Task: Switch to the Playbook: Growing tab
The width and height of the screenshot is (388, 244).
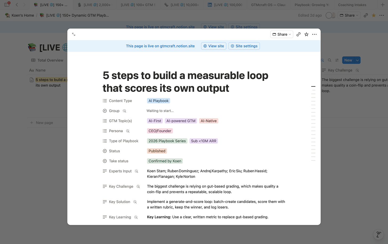Action: coord(312,5)
